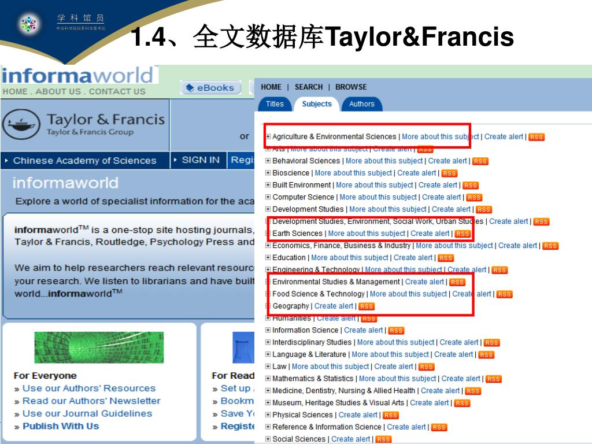
Task: Click the RSS icon for Environmental Studies & Management
Action: pos(457,282)
